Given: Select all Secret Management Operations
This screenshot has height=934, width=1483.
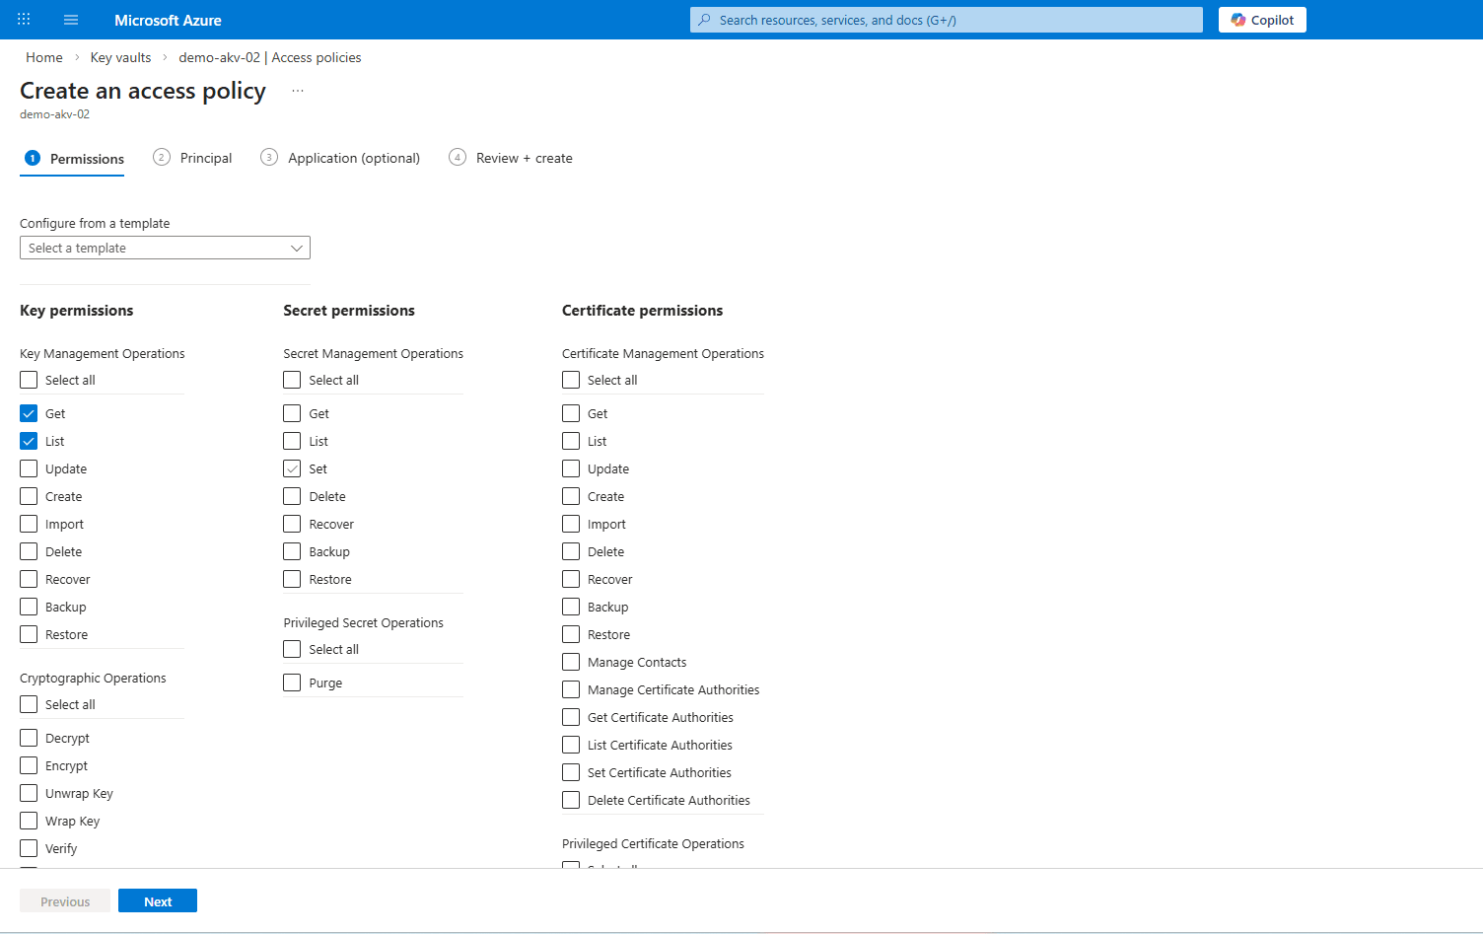Looking at the screenshot, I should [292, 379].
